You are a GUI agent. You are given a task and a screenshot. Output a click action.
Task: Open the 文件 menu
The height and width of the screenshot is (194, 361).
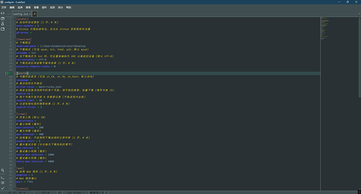[x=4, y=7]
